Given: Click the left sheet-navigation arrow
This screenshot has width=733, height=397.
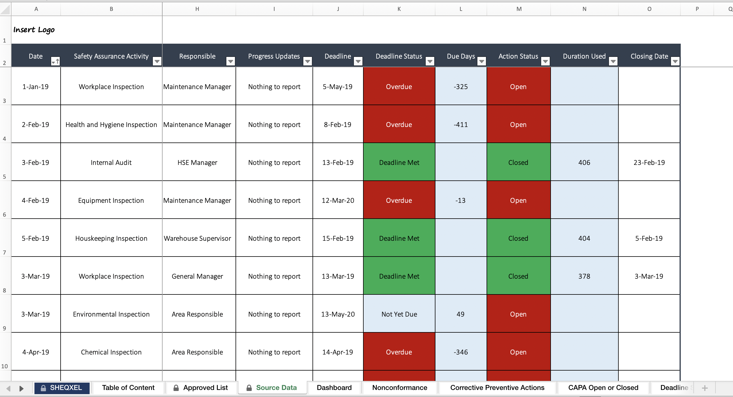Looking at the screenshot, I should coord(9,388).
